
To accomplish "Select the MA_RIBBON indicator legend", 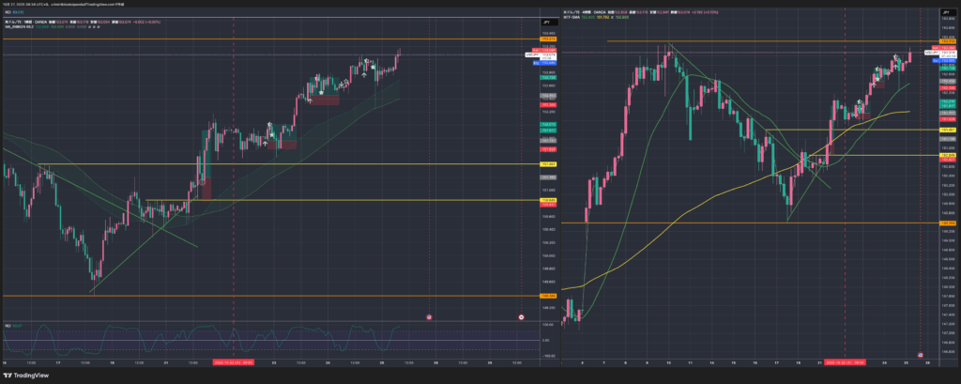I will (19, 28).
